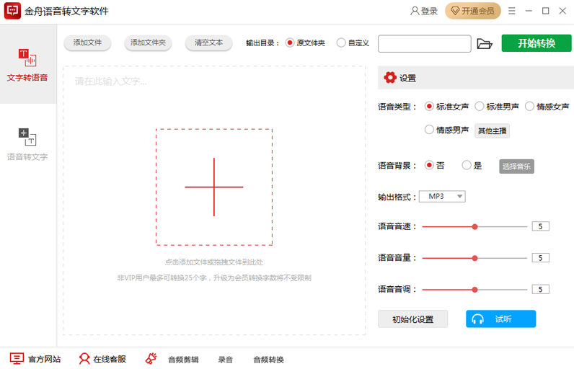Switch to the speech-to-text (语音转文字) tab
Screen dimensions: 574x369
pos(27,143)
